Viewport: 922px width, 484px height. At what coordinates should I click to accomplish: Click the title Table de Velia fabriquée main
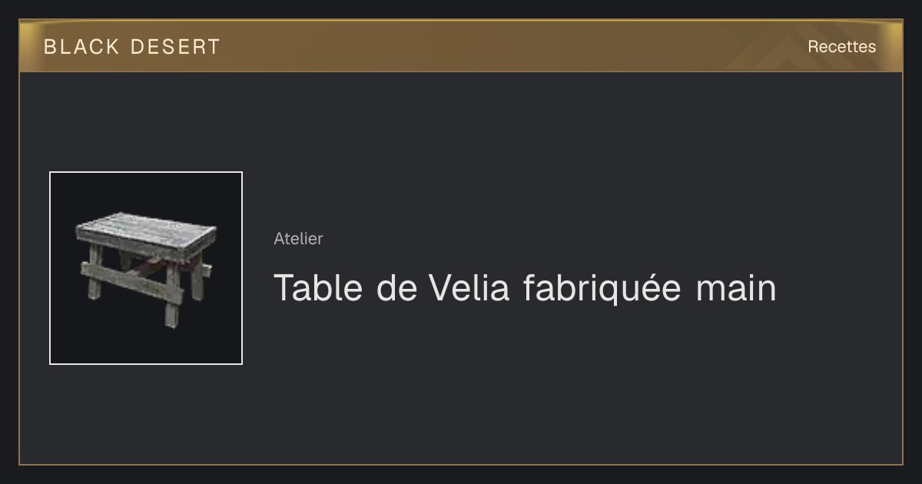(x=525, y=288)
